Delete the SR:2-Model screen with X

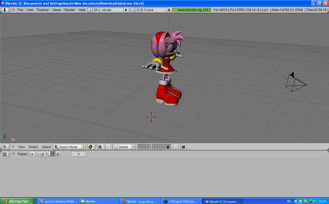(126, 10)
